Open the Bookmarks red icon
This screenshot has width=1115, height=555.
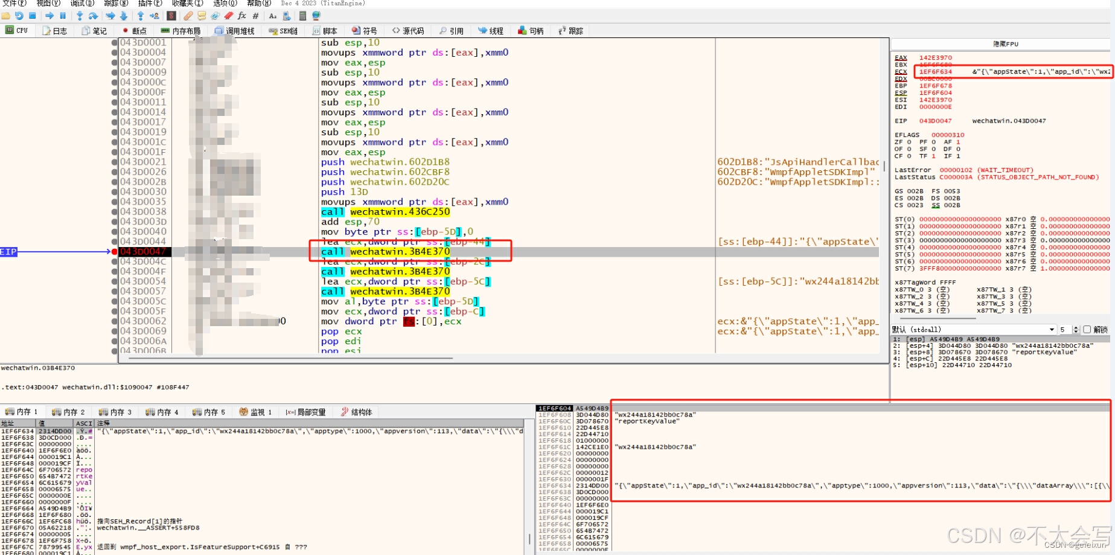tap(228, 16)
